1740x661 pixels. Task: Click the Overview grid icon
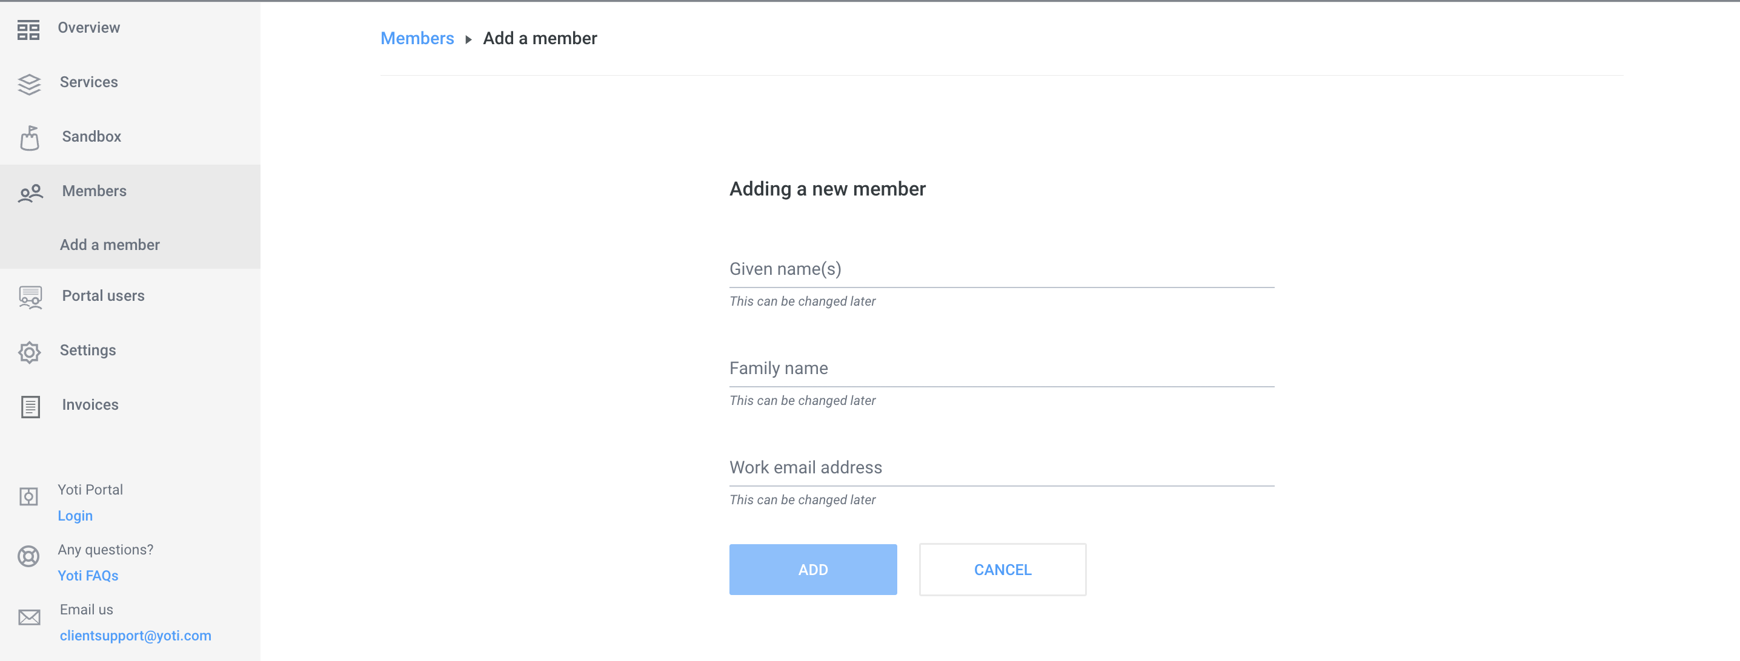pos(28,30)
